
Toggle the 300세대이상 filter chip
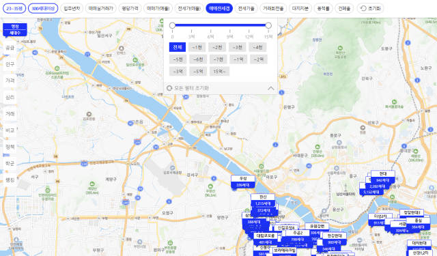(43, 8)
